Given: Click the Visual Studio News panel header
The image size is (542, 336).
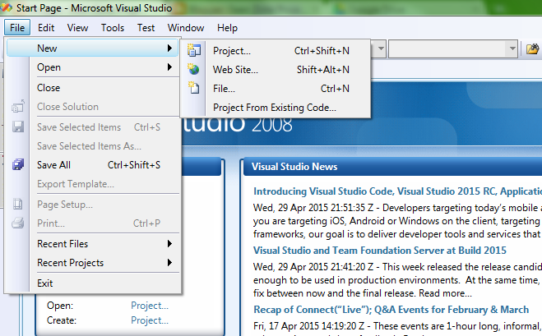Looking at the screenshot, I should pos(392,167).
